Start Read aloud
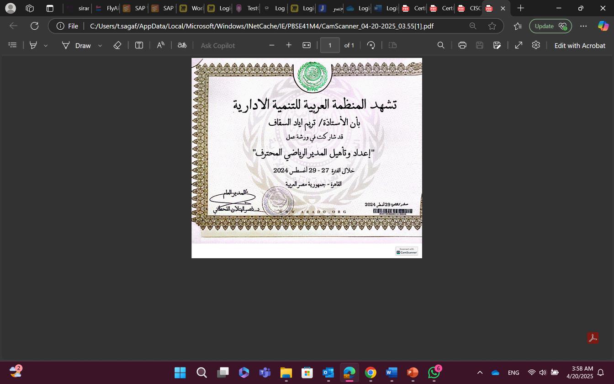The height and width of the screenshot is (384, 614). pos(160,45)
